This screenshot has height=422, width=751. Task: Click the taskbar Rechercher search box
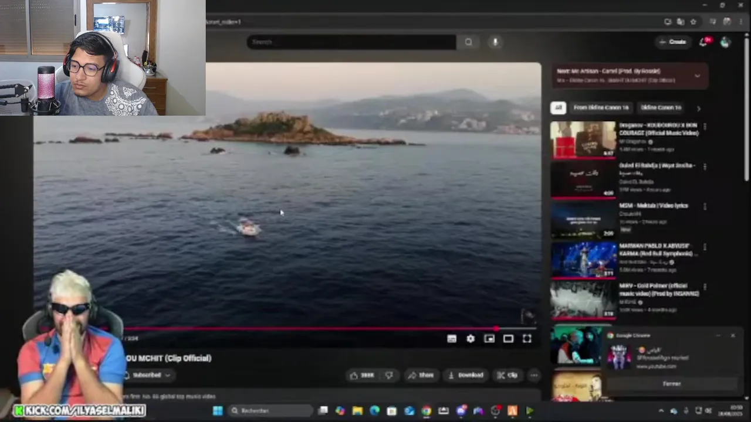pos(270,411)
